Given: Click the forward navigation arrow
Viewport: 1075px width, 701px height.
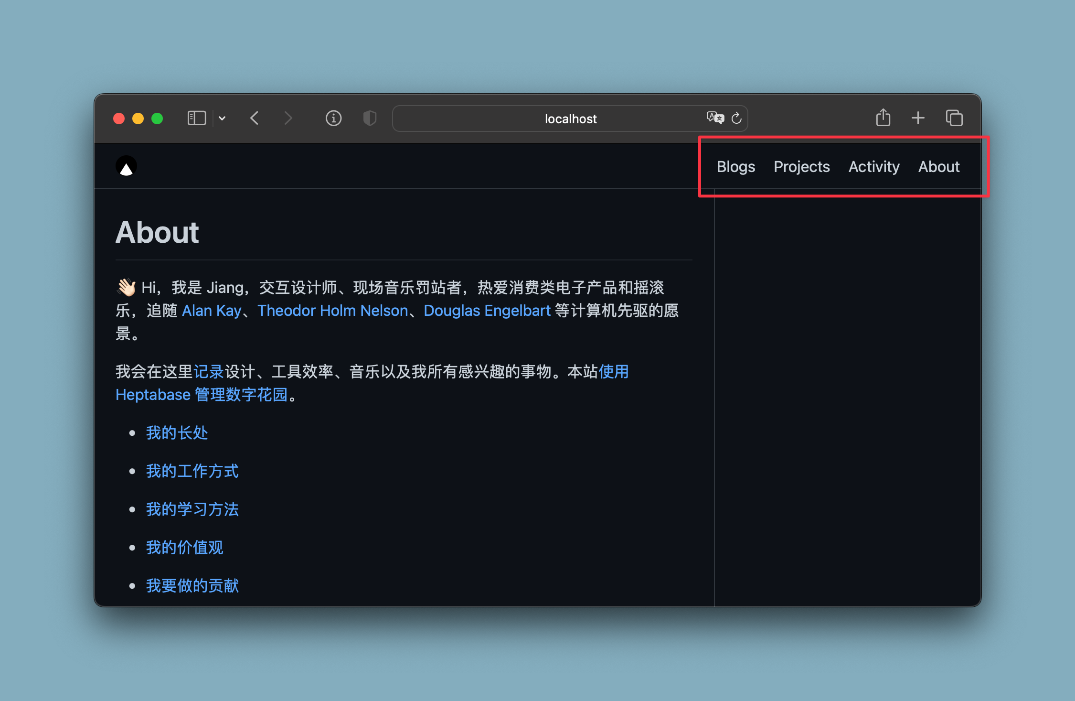Looking at the screenshot, I should click(x=288, y=118).
